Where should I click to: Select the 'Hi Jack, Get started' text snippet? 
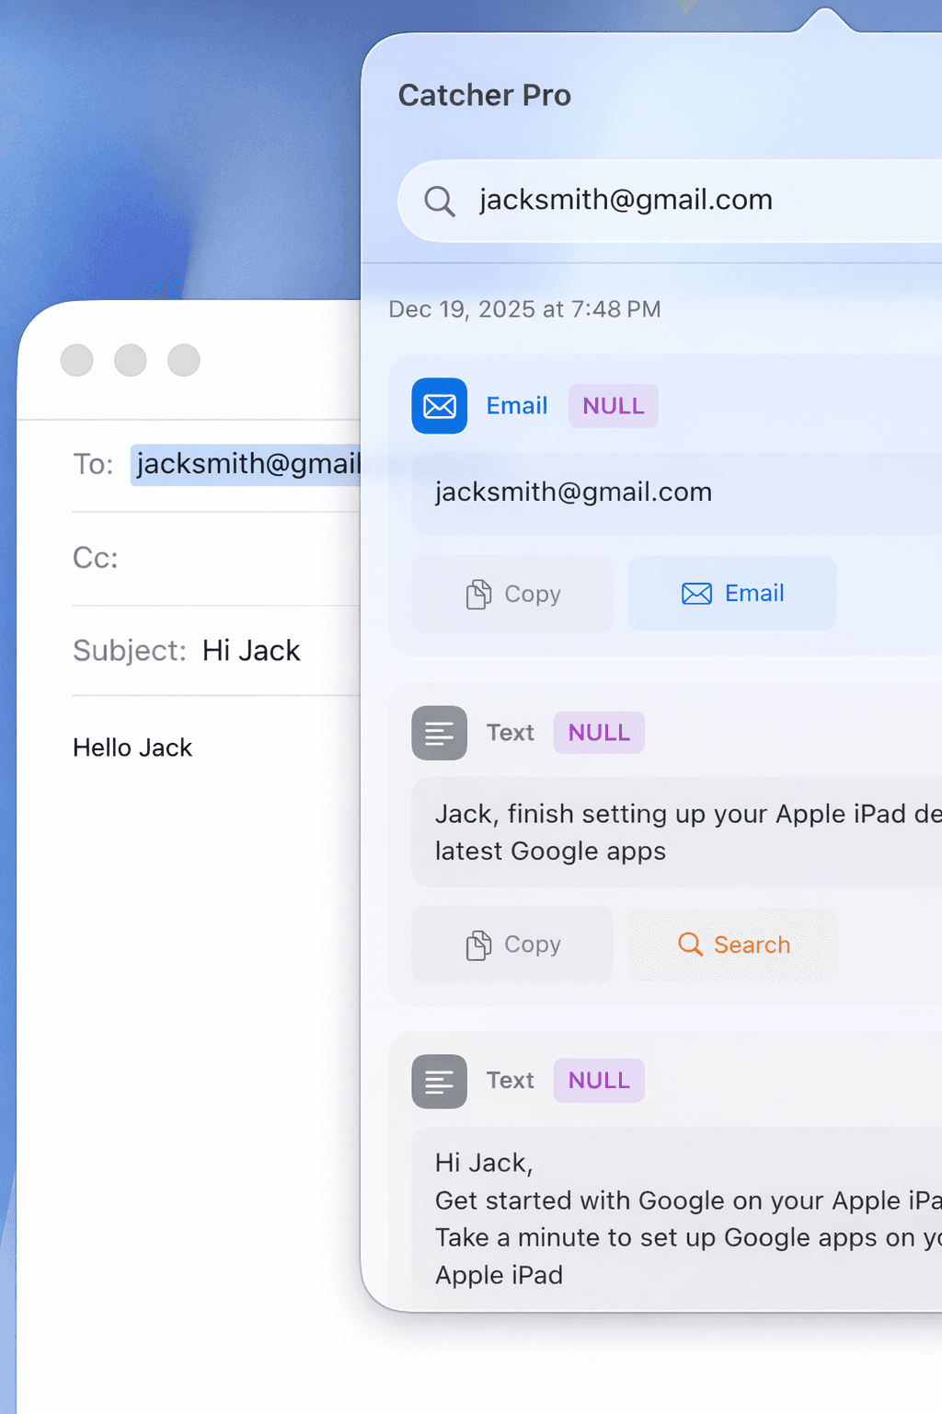click(688, 1219)
